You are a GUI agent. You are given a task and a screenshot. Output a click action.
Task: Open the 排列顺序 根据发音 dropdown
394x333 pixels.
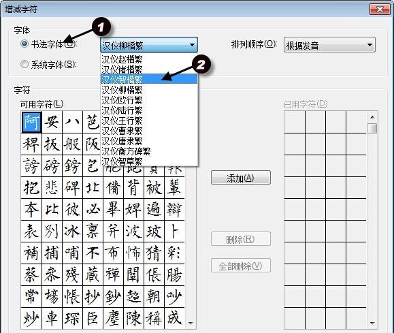click(x=329, y=45)
